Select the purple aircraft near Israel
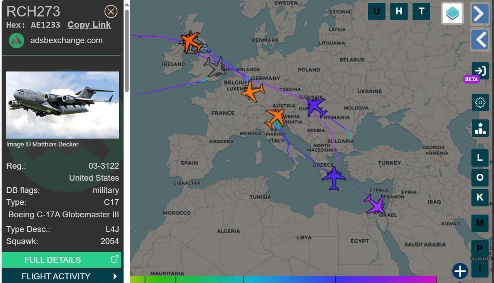Screen dimensions: 494x283 pyautogui.click(x=375, y=204)
